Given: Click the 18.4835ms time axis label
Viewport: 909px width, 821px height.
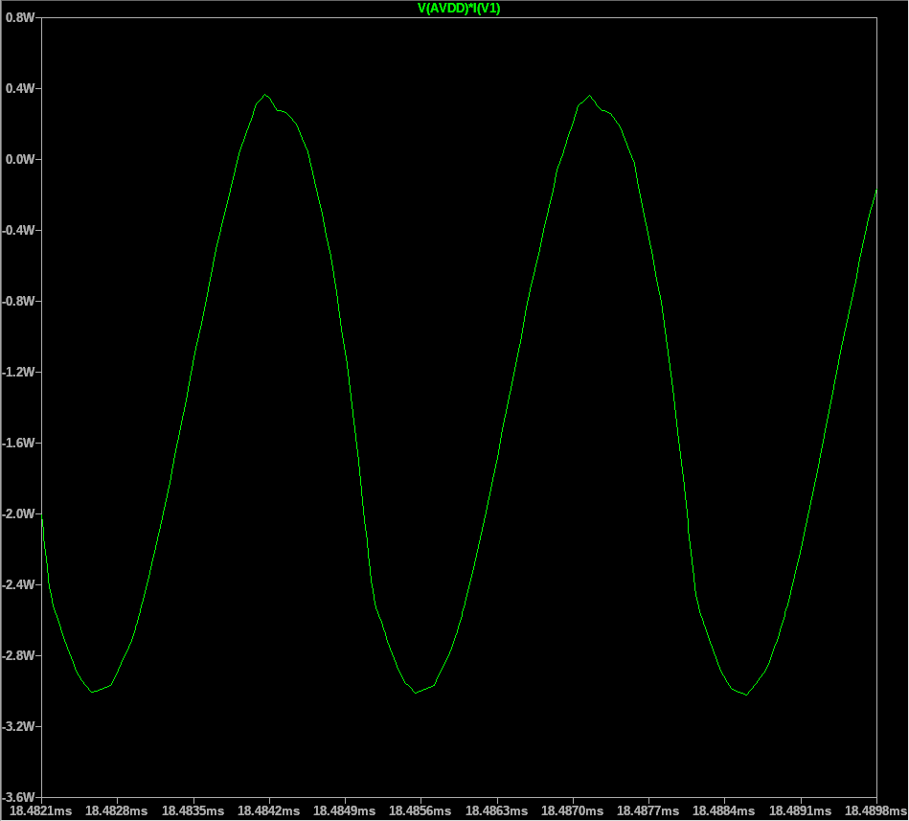Looking at the screenshot, I should pos(193,810).
